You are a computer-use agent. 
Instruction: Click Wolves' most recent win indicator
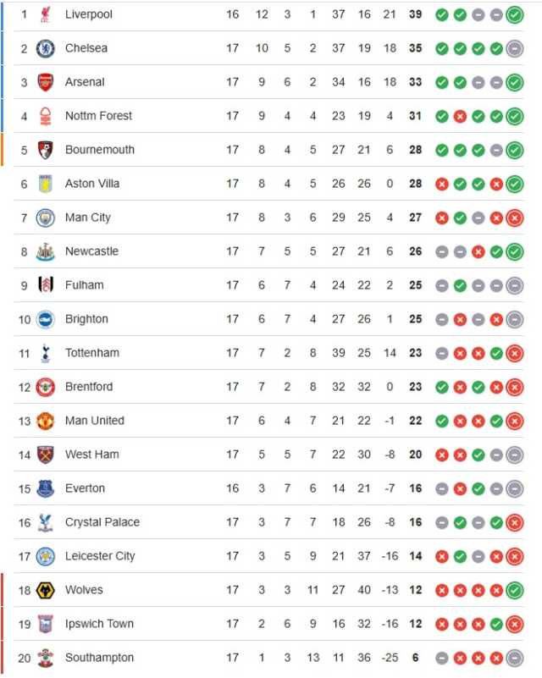515,590
